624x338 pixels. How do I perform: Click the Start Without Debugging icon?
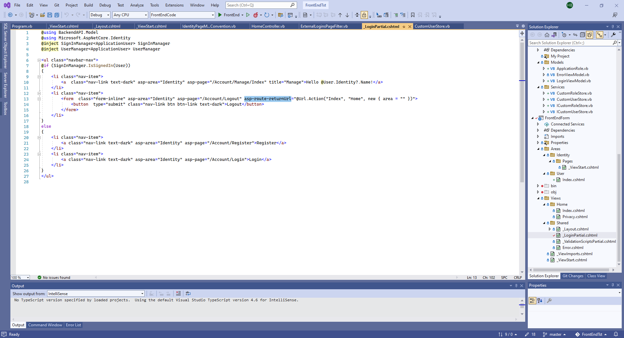[248, 15]
